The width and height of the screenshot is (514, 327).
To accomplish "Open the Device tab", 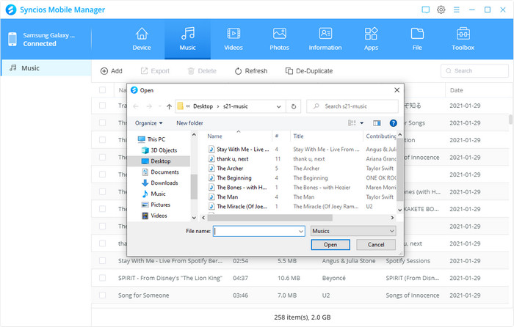I will (x=142, y=40).
